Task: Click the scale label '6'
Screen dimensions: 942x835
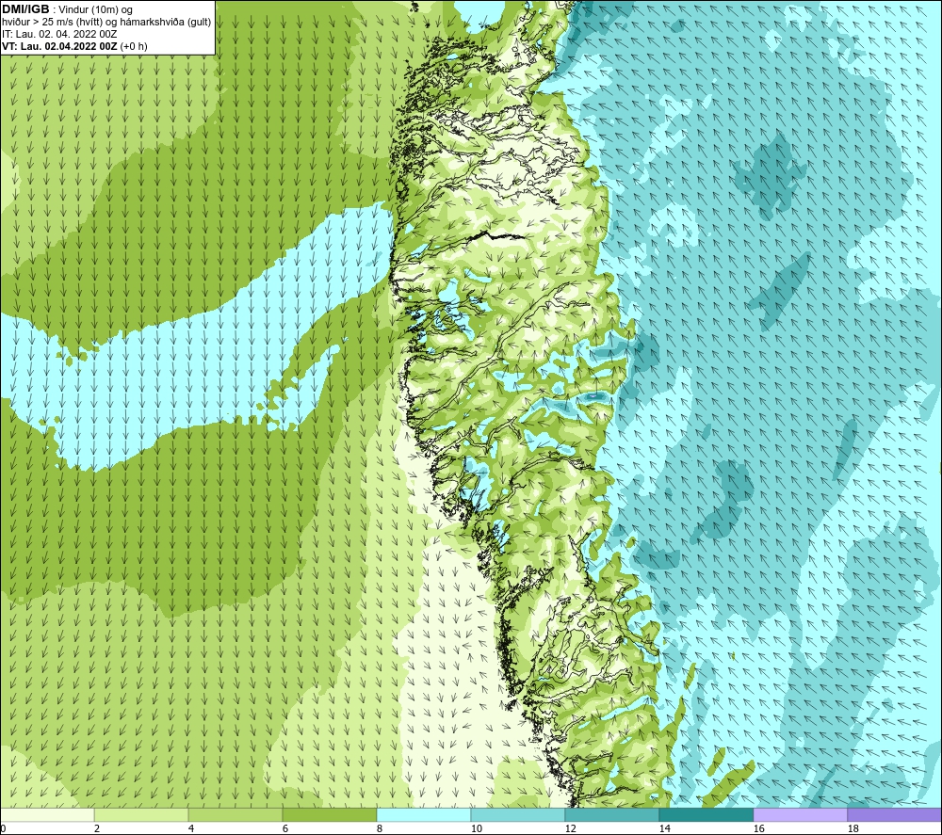Action: (x=285, y=829)
